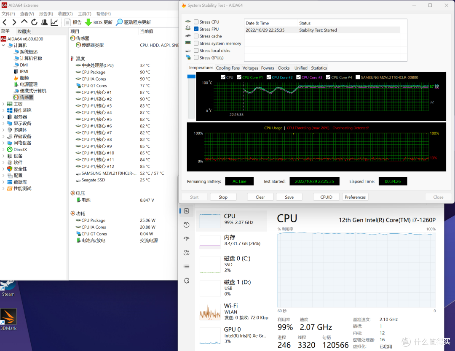Select 超频 overclock tree item
This screenshot has width=455, height=351.
coord(21,78)
